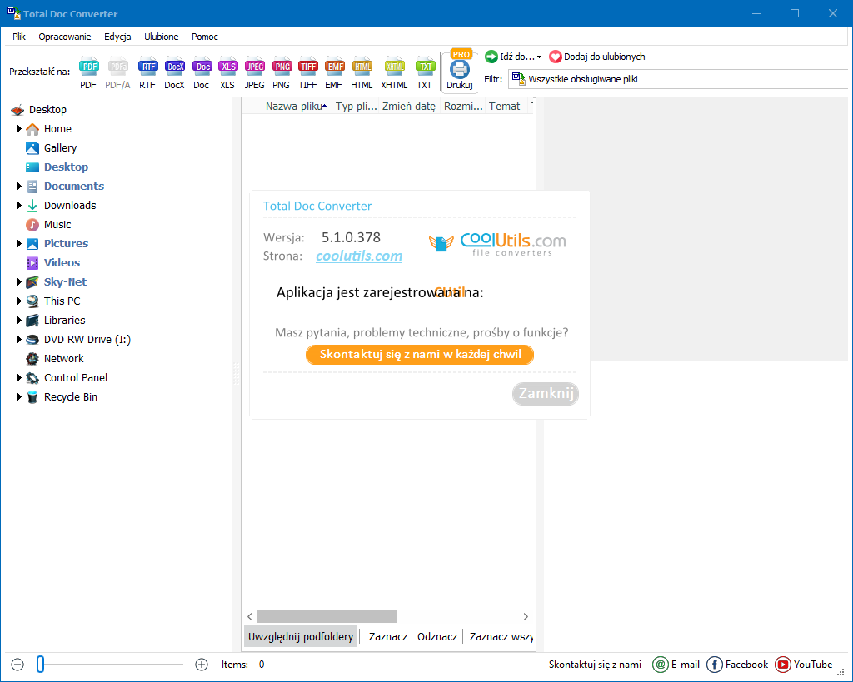Viewport: 853px width, 682px height.
Task: Toggle Uwzględnij podfoldery option
Action: pos(301,636)
